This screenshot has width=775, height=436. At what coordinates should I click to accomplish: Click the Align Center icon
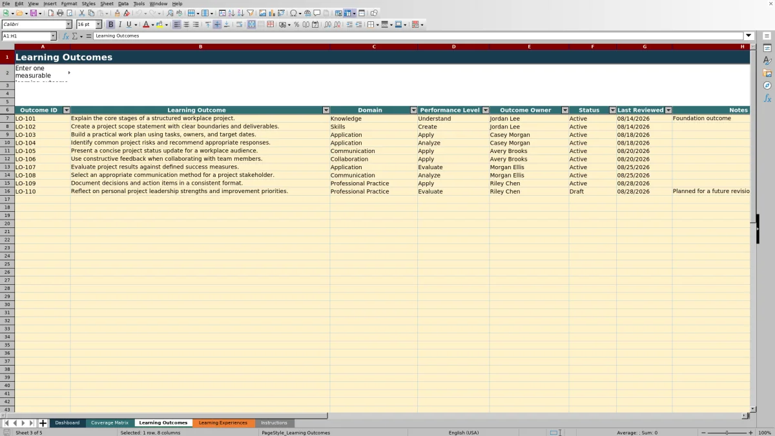click(186, 25)
